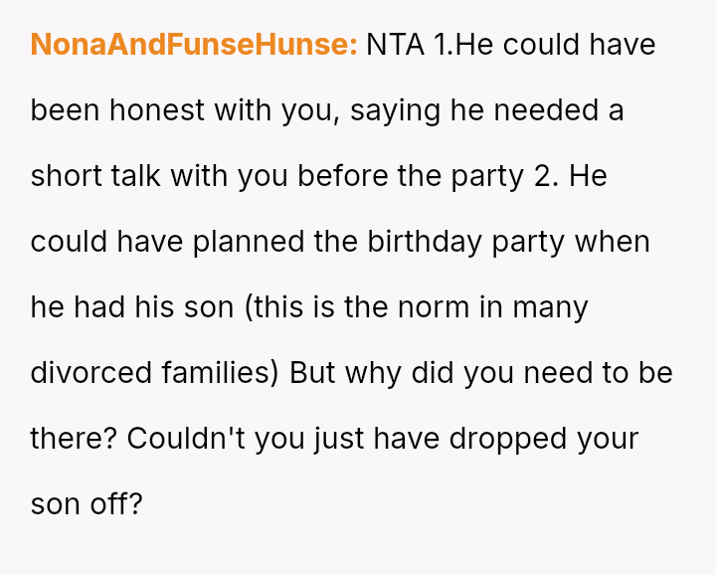
Task: Click the word "But" starting the question
Action: click(311, 373)
